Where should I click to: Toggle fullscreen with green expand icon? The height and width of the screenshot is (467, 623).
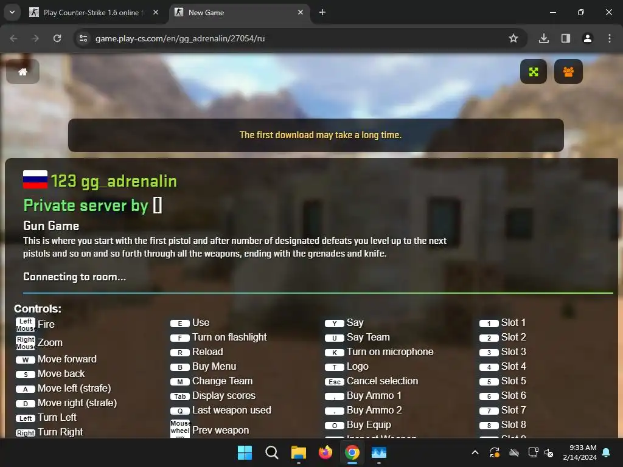click(x=533, y=72)
